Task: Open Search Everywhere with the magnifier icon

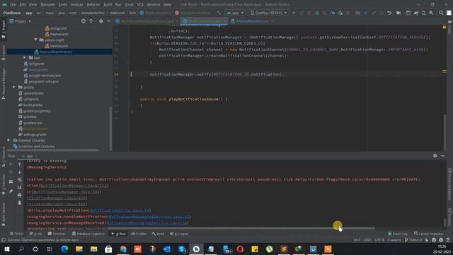Action: tap(441, 13)
